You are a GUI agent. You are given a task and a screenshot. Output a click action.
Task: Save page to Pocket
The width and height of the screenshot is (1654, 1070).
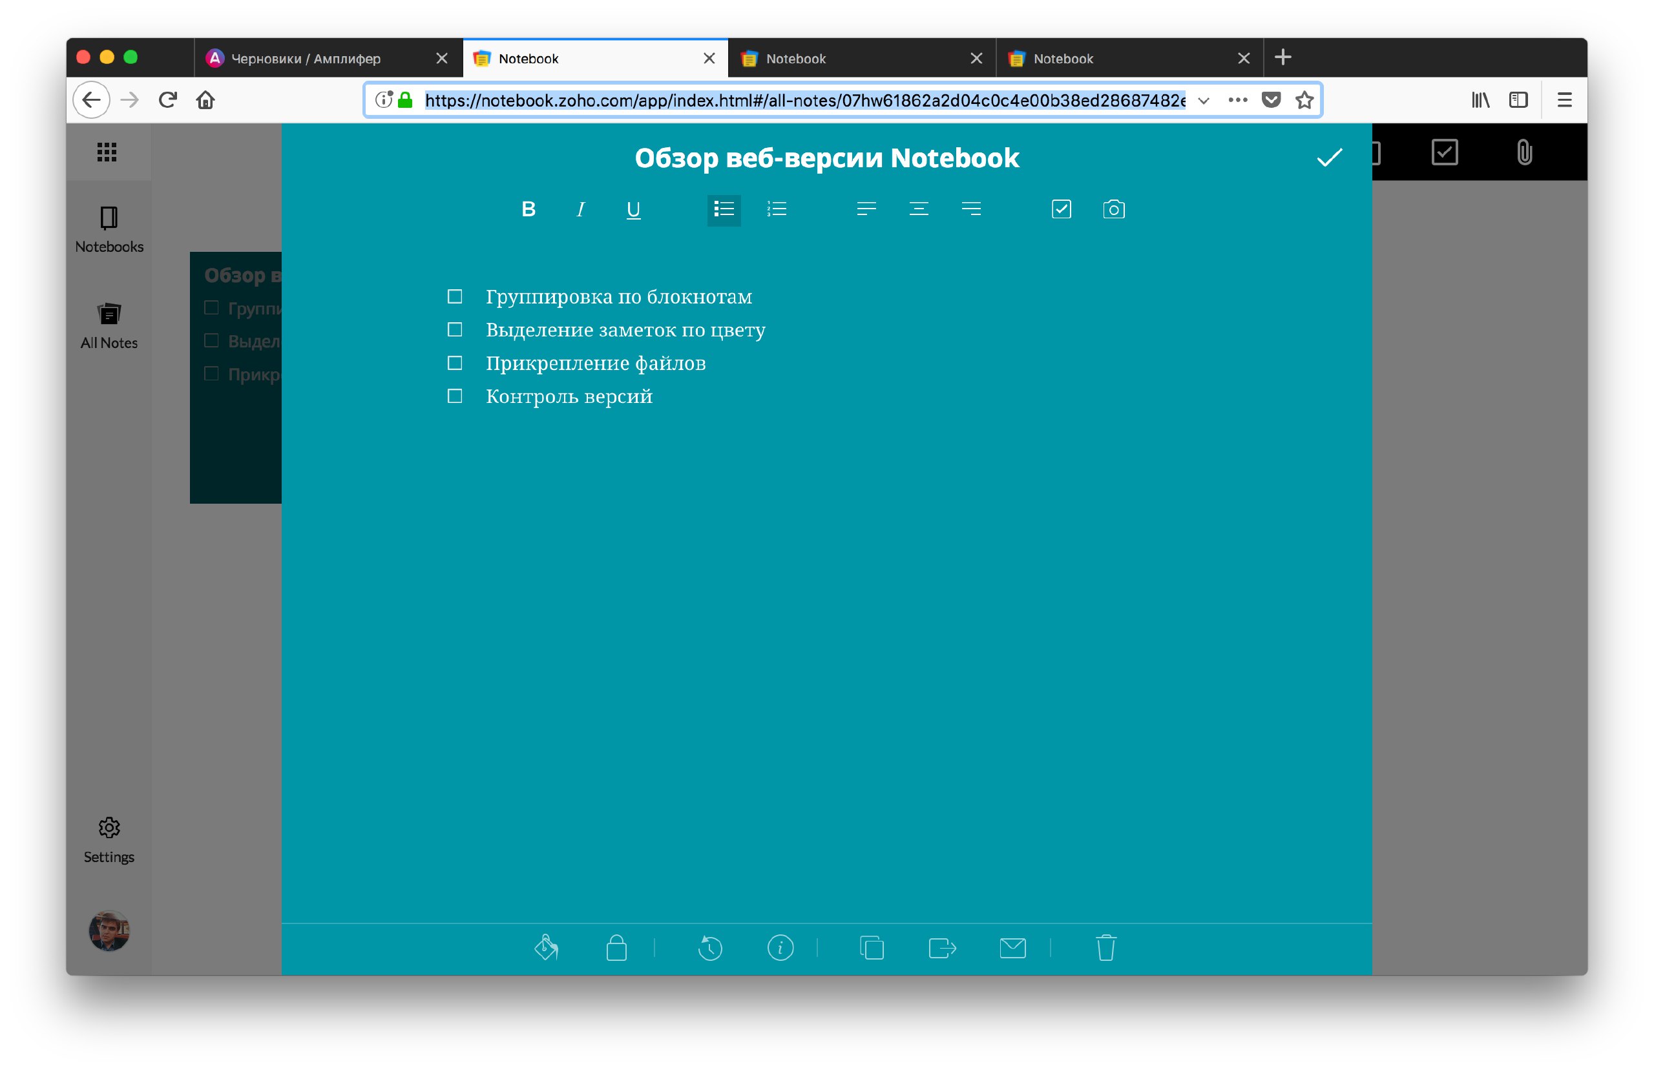(x=1271, y=100)
